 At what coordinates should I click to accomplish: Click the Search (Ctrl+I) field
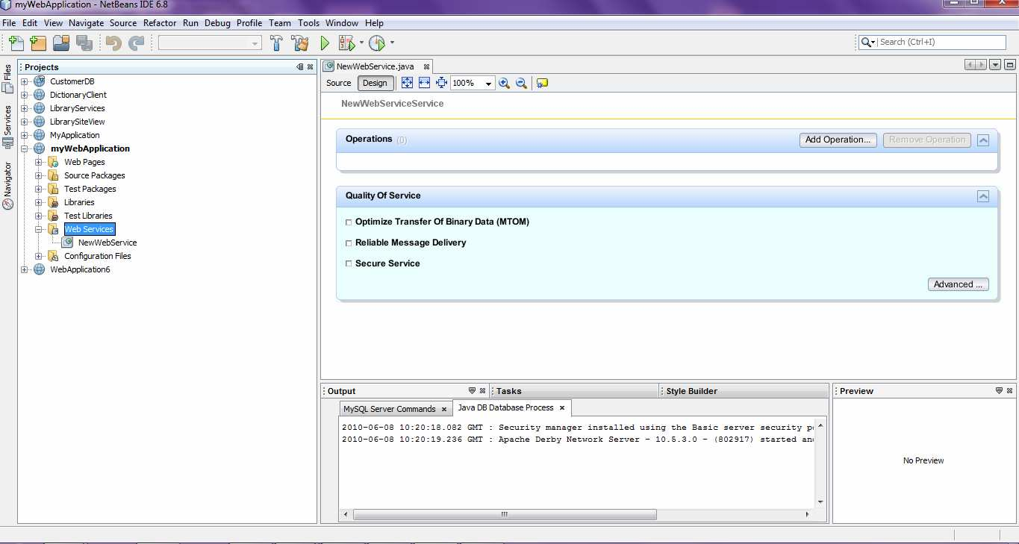pyautogui.click(x=942, y=43)
